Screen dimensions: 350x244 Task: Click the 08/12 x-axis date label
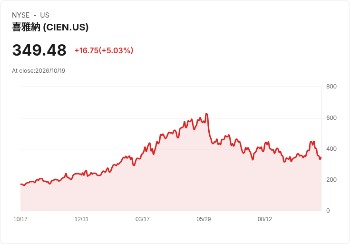tap(265, 219)
